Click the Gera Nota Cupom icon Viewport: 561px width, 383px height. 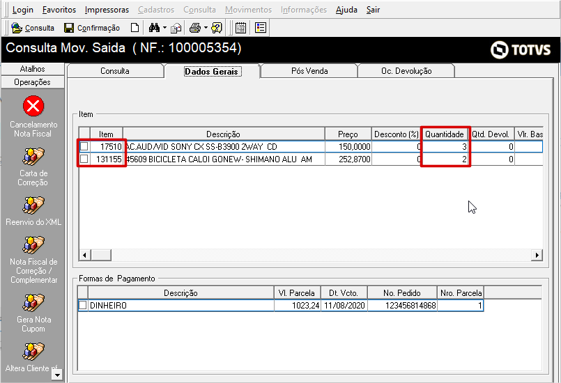coord(33,303)
